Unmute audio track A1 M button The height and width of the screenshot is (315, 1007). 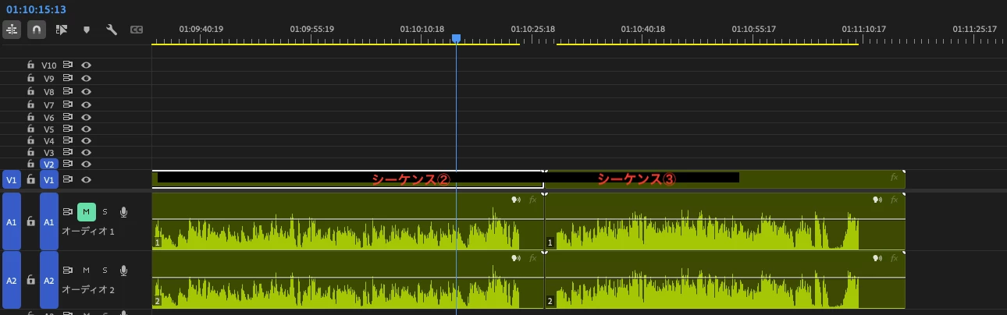[x=87, y=212]
